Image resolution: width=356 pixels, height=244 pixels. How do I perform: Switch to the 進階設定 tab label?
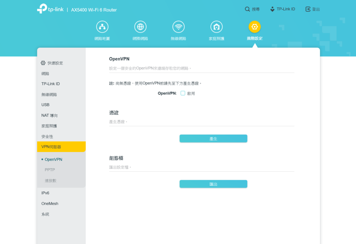(254, 38)
